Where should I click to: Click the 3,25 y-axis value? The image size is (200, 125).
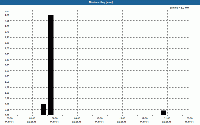click(7, 43)
